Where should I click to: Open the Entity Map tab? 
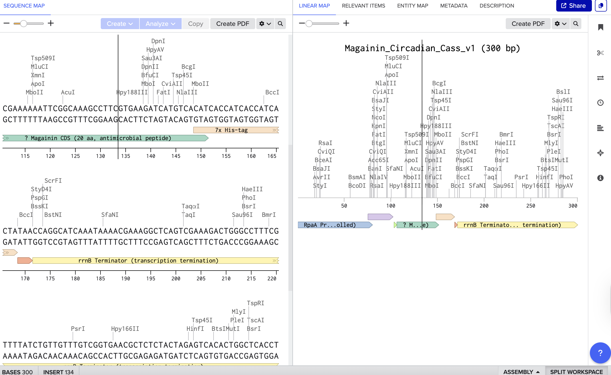[x=413, y=6]
